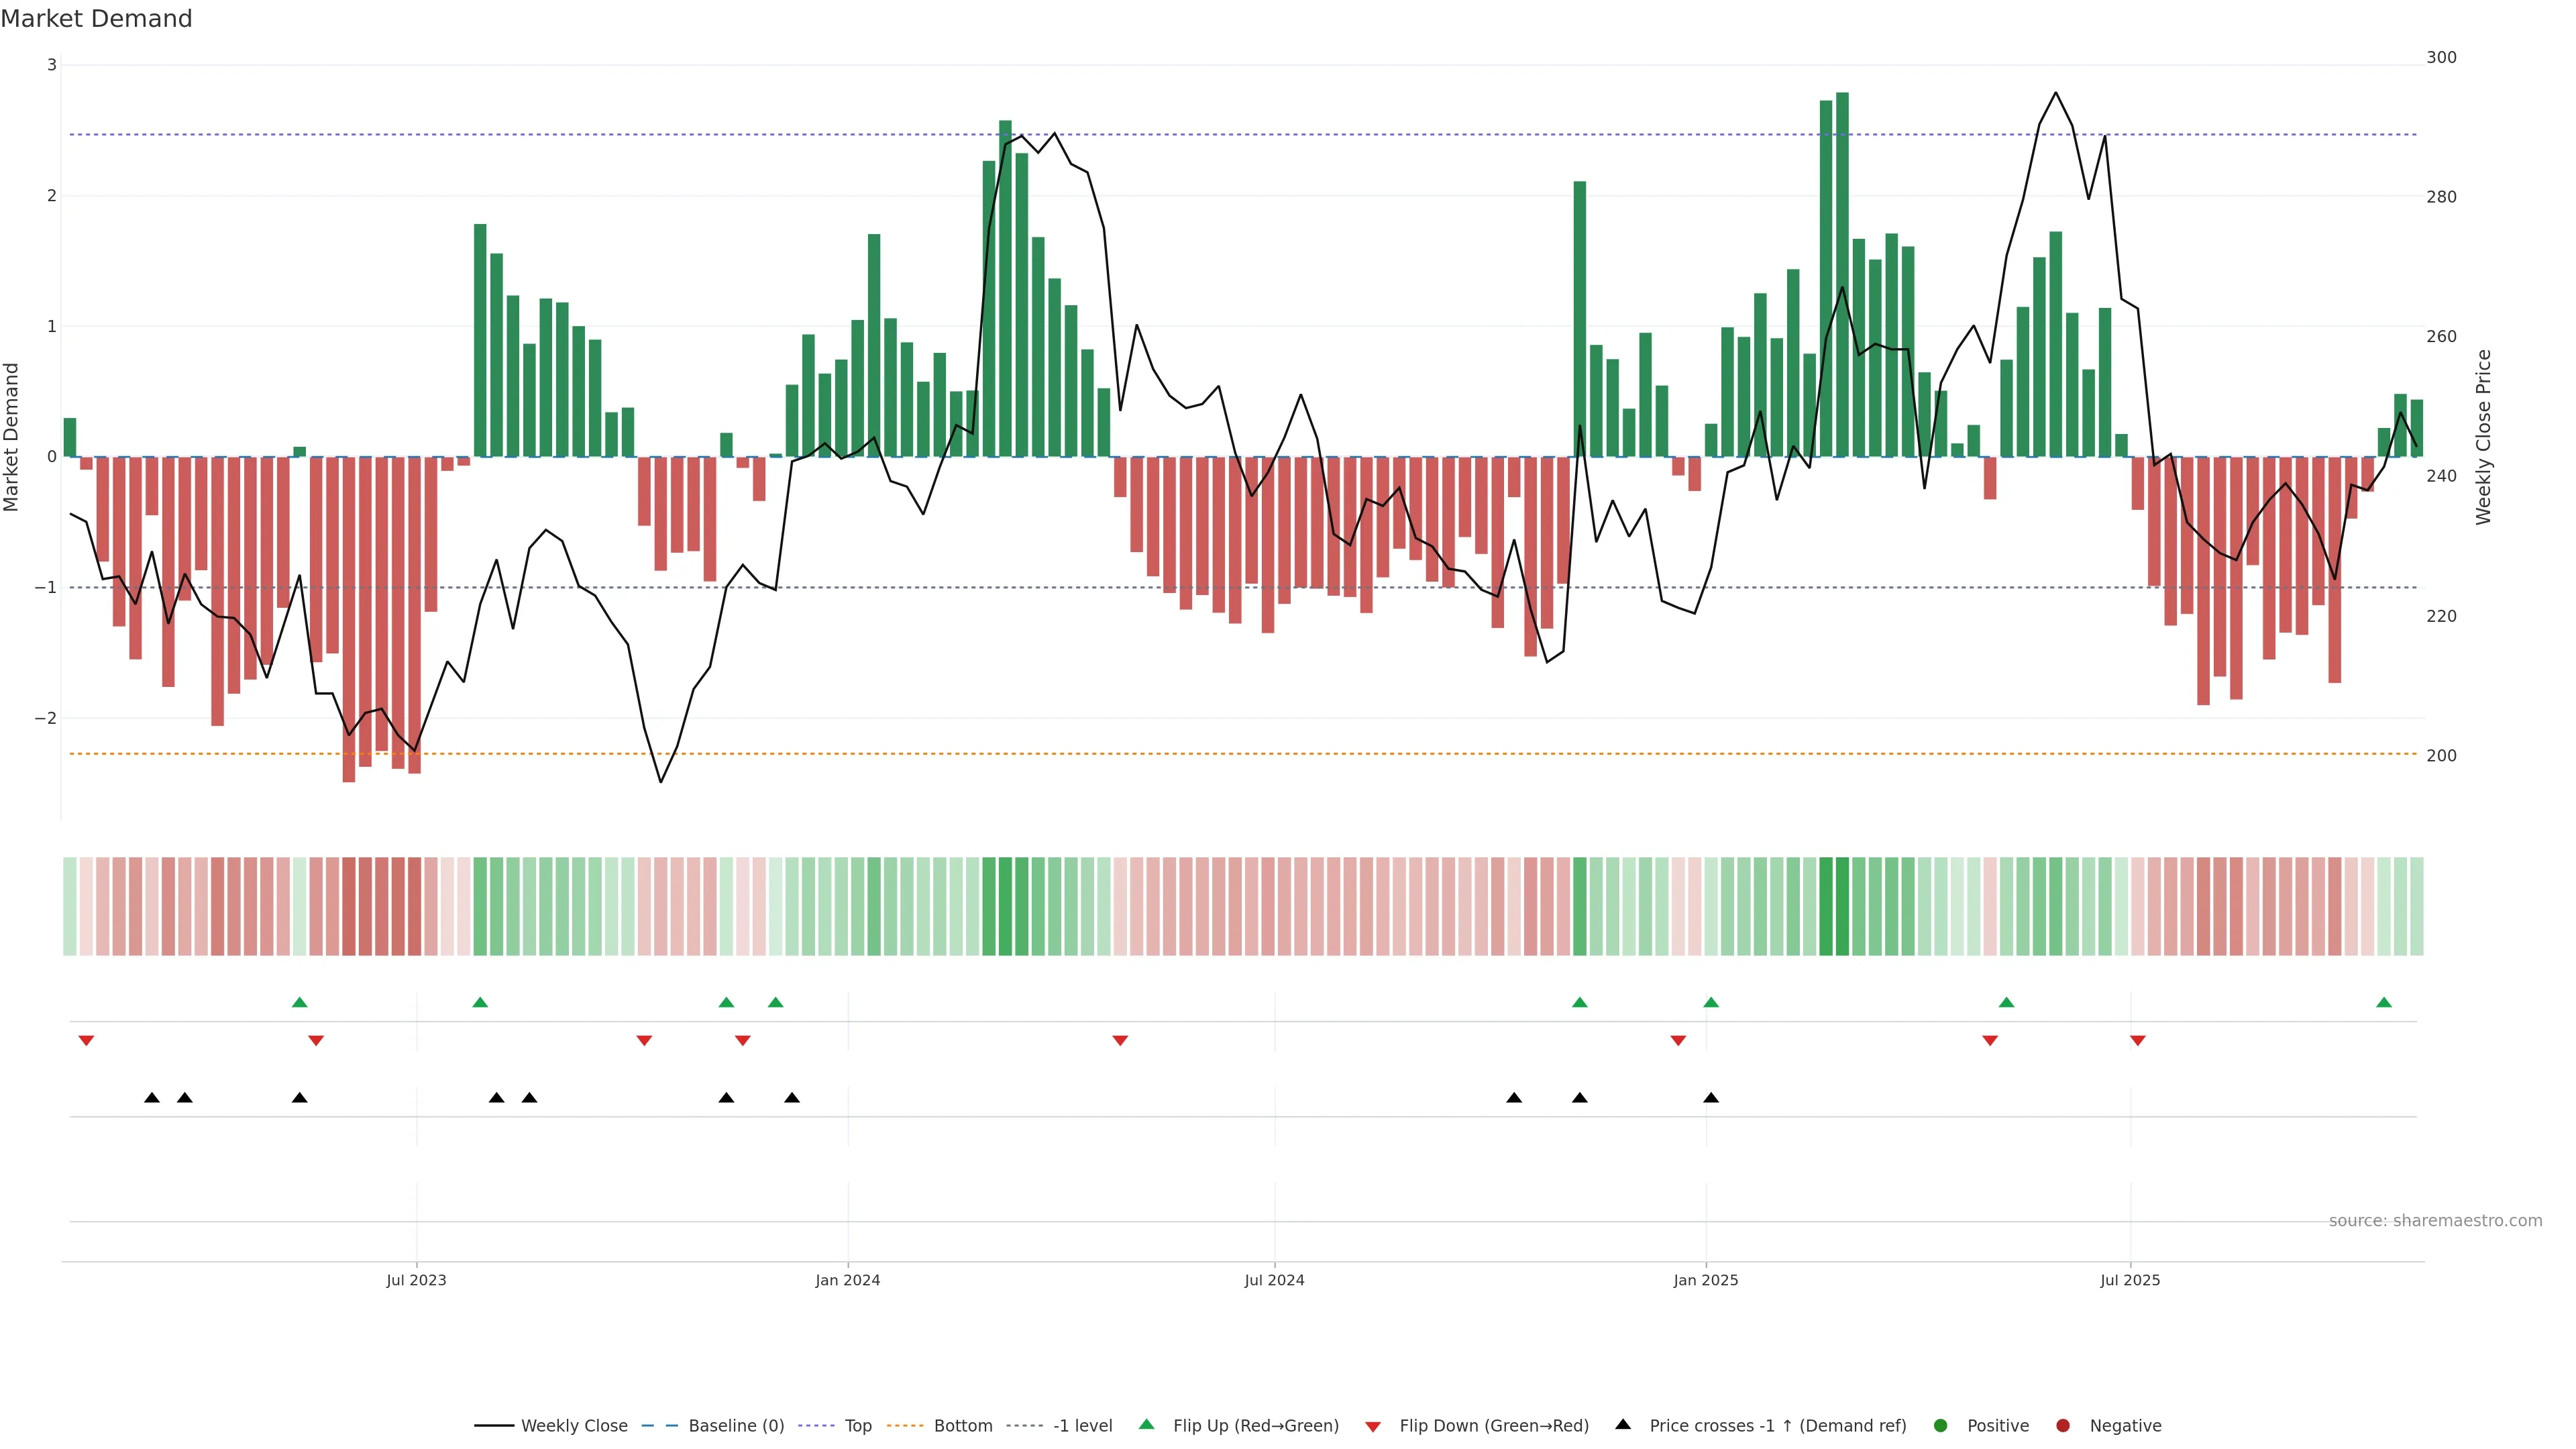Screen dimensions: 2576x1449
Task: Click the Jan 2024 x-axis label
Action: [847, 1280]
